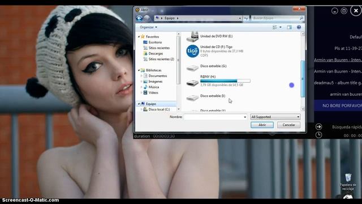The height and width of the screenshot is (204, 362).
Task: Expand the Documentos library
Action: [141, 76]
